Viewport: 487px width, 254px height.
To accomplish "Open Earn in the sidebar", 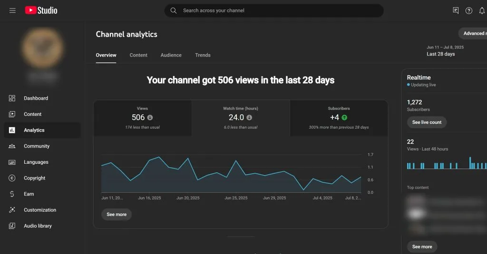I will click(x=42, y=194).
